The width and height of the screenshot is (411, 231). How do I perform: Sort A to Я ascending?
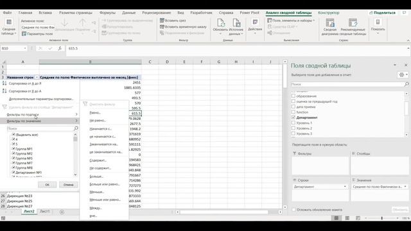click(25, 83)
